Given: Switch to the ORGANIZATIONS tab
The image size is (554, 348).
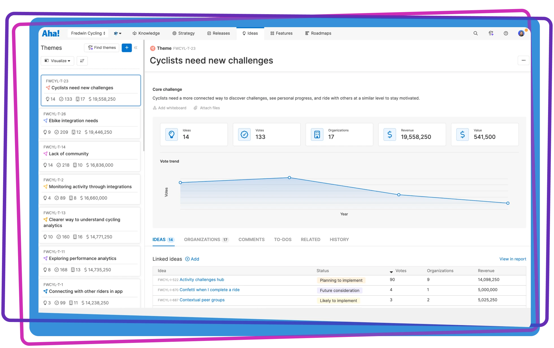Looking at the screenshot, I should click(x=206, y=240).
